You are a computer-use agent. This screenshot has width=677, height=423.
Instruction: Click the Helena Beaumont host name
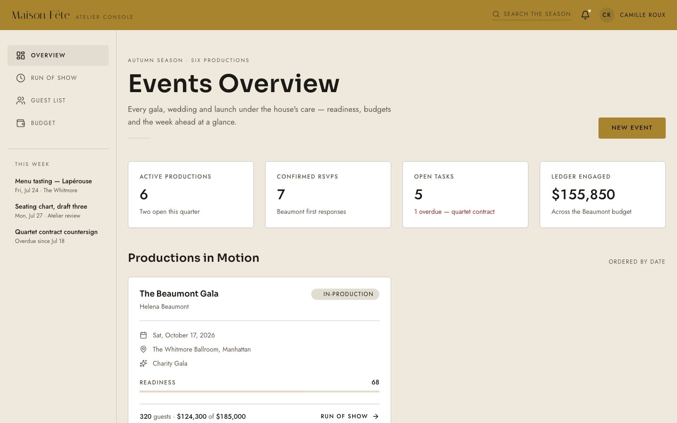click(x=164, y=306)
